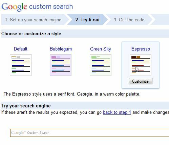The width and height of the screenshot is (169, 145).
Task: Select the 2. Try it out step
Action: point(88,20)
